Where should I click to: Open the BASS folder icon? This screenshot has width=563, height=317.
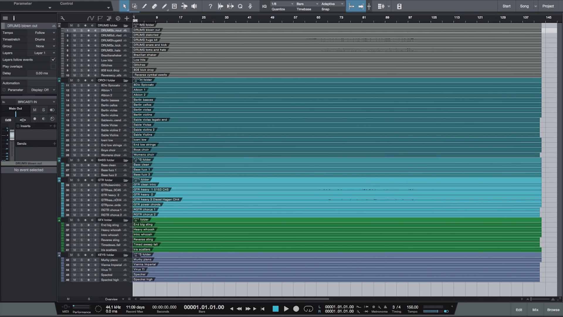pyautogui.click(x=126, y=160)
